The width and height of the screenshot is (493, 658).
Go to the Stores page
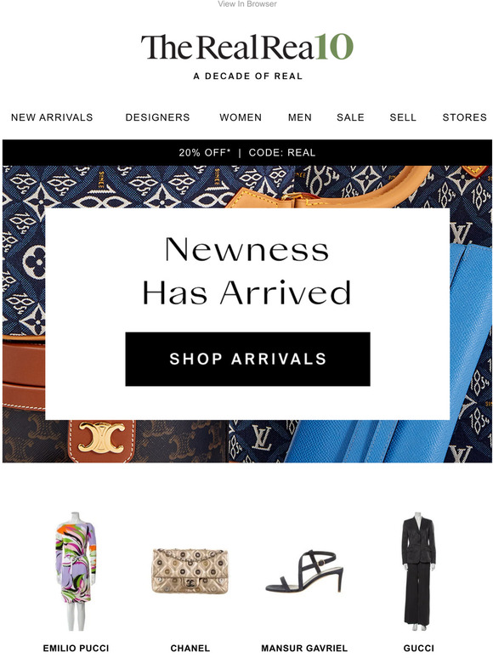click(x=465, y=117)
